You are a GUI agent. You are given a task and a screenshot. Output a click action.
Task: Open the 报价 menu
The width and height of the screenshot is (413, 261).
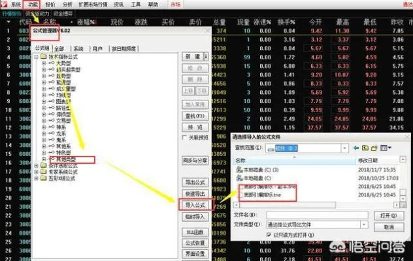click(x=50, y=5)
